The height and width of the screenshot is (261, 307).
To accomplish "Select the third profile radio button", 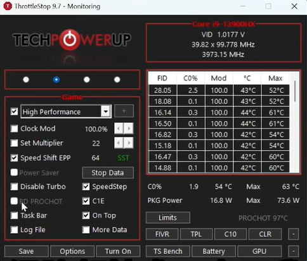I will [x=87, y=80].
